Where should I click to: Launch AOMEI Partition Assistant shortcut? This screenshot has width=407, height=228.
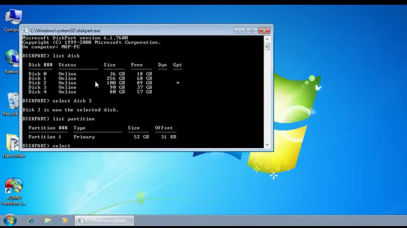pyautogui.click(x=13, y=191)
